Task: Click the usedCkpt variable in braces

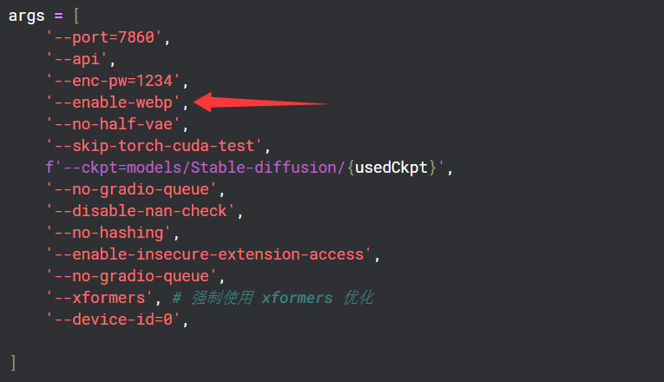Action: pos(392,168)
